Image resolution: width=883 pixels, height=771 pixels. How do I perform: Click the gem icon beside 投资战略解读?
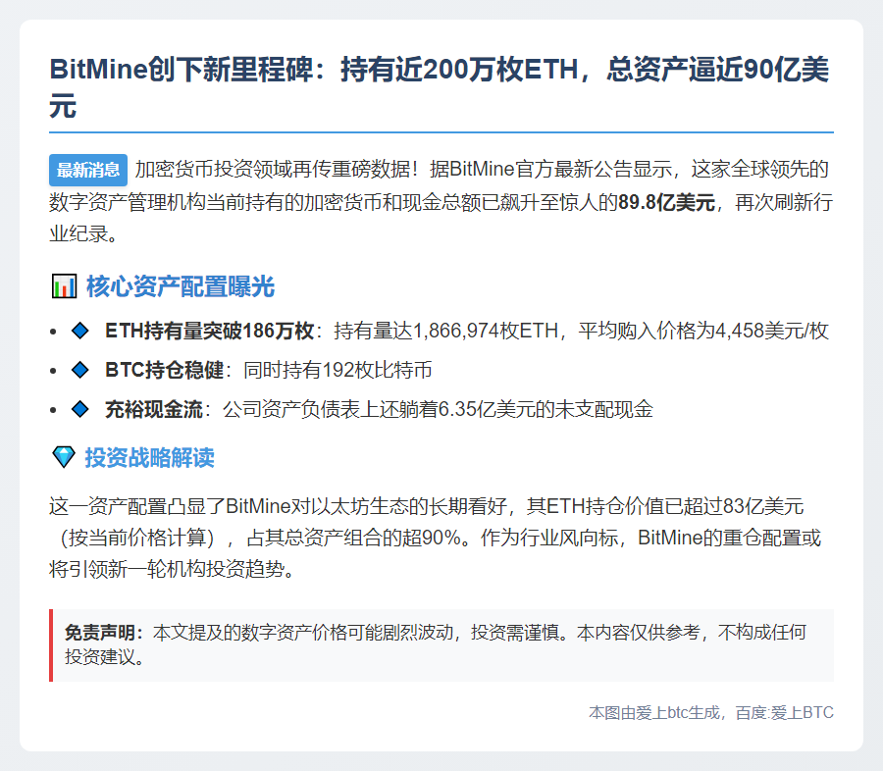point(63,458)
